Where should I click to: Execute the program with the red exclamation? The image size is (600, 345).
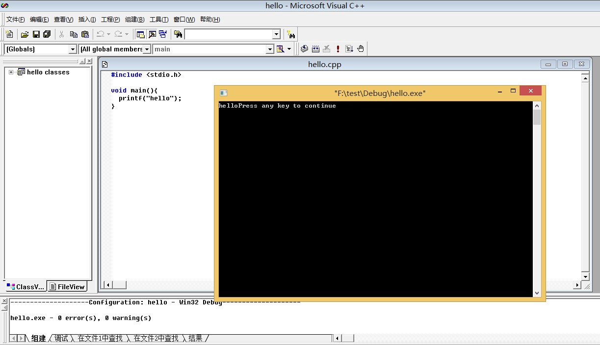click(338, 49)
